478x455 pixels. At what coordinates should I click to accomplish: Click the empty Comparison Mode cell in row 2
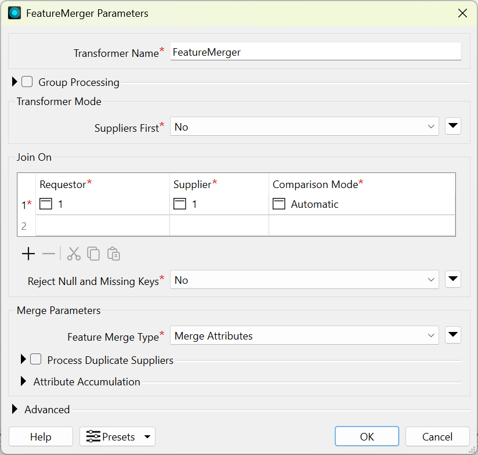(x=362, y=226)
